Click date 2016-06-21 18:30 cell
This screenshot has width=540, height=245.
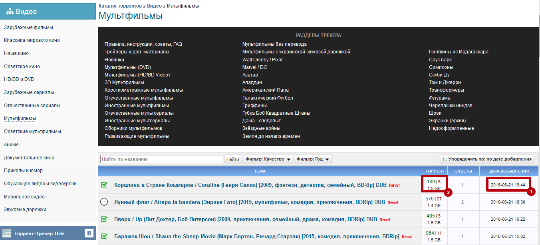tap(508, 202)
